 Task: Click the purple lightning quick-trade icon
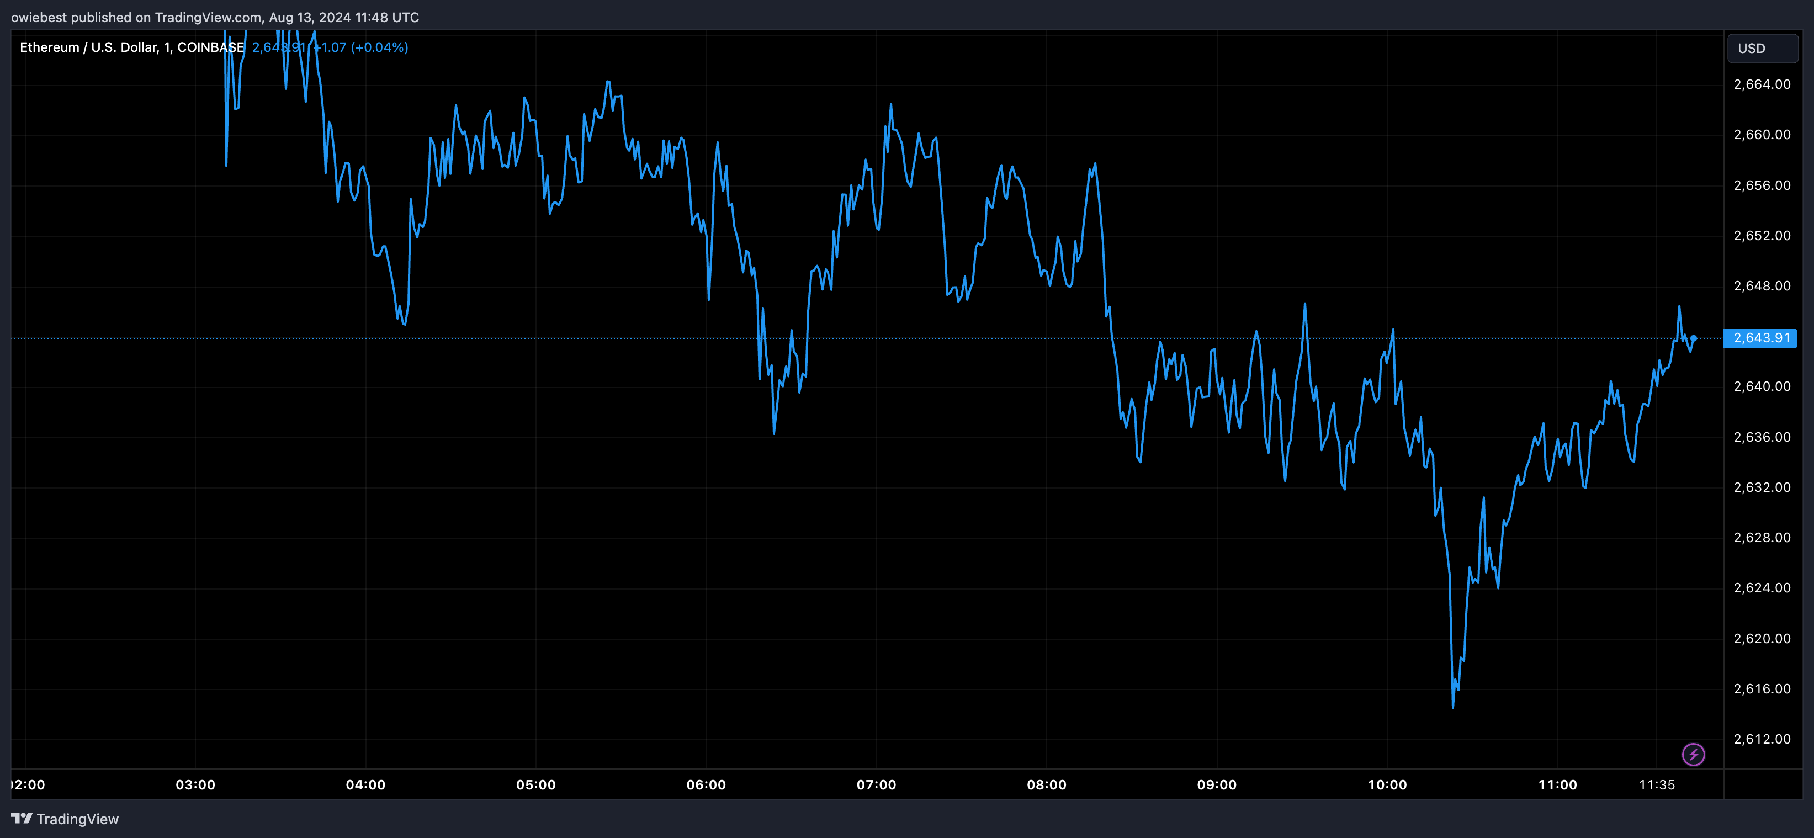1694,755
